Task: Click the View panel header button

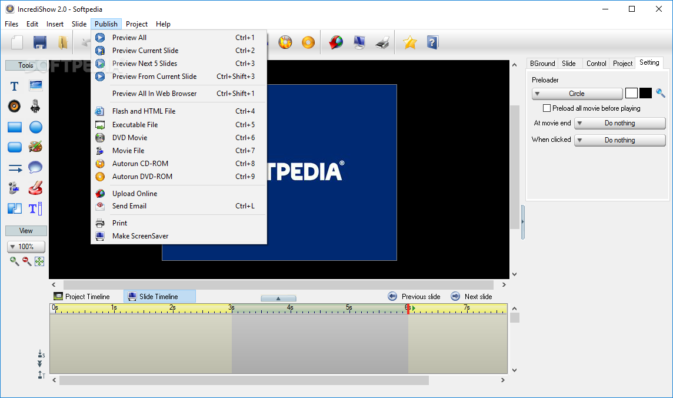Action: coord(26,231)
